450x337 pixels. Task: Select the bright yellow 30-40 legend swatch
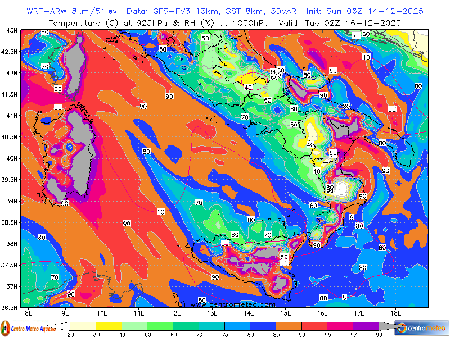(109, 326)
